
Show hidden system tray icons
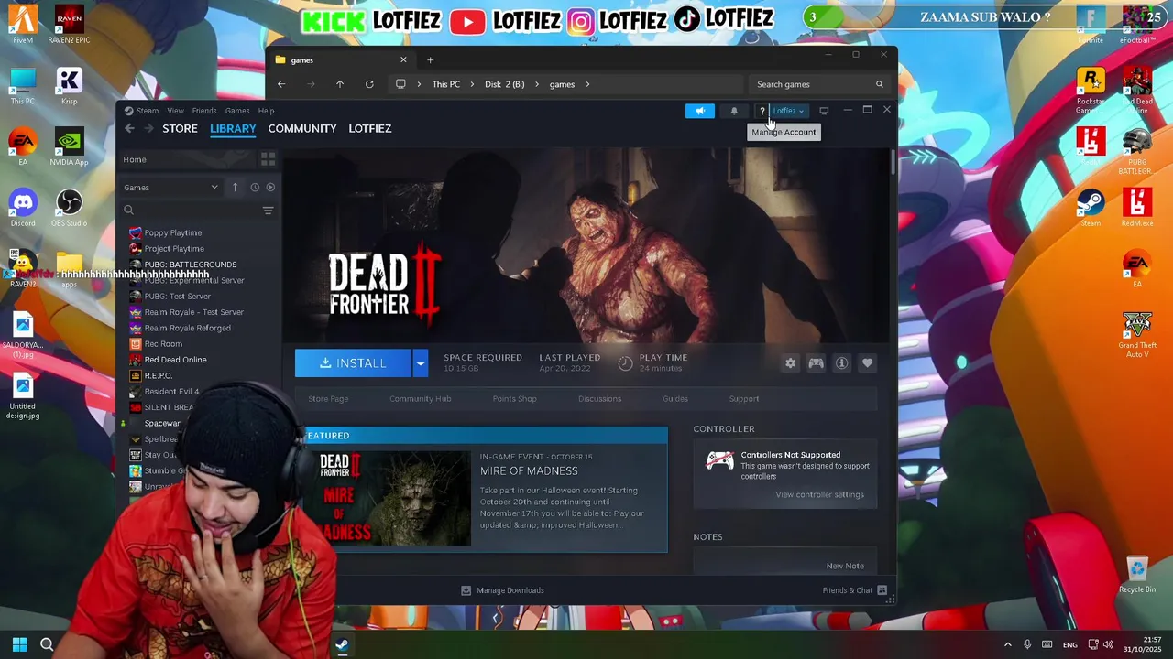(x=1007, y=644)
